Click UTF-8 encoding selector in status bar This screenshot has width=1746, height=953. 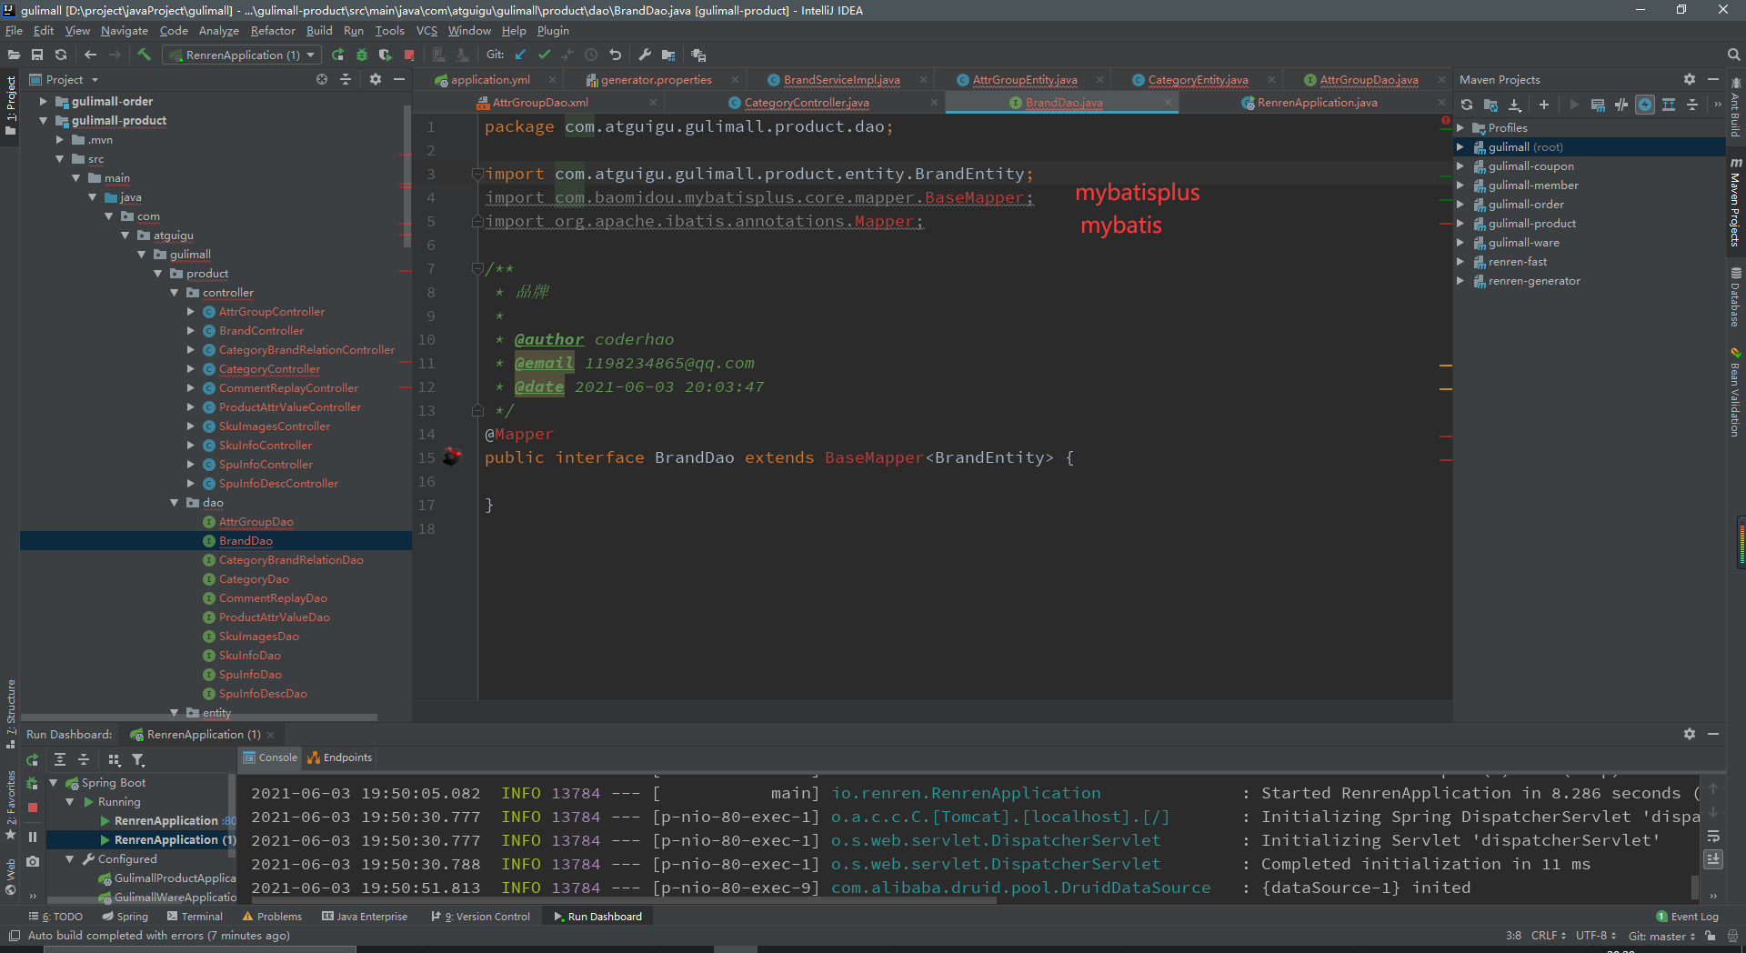[x=1596, y=936]
